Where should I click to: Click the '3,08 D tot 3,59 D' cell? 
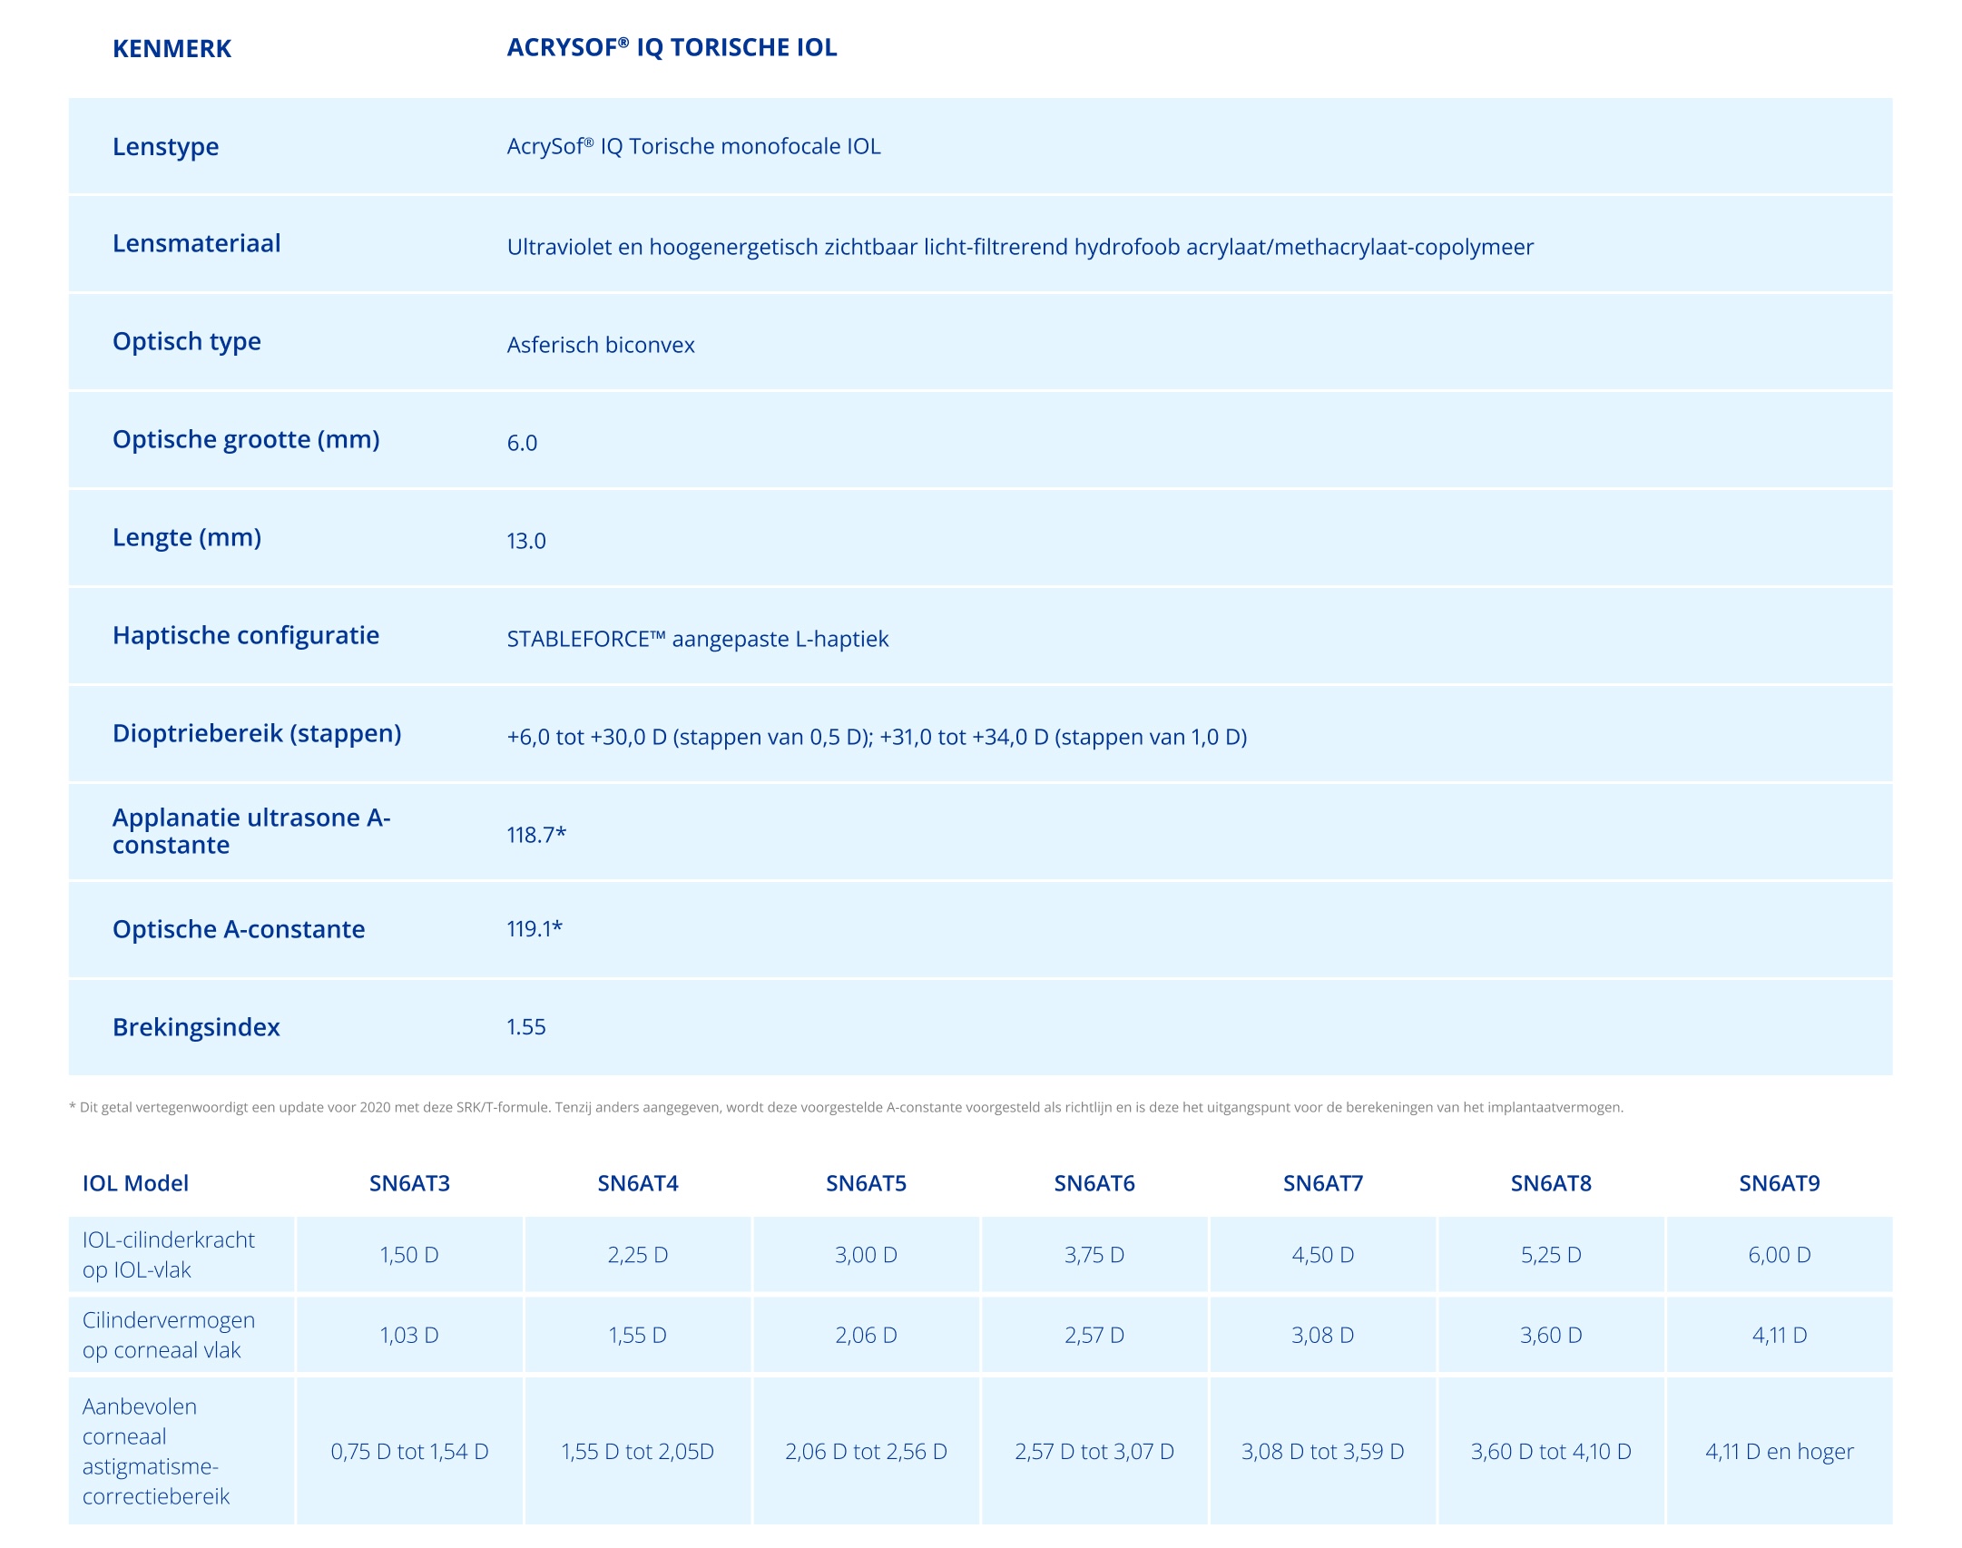[1323, 1451]
